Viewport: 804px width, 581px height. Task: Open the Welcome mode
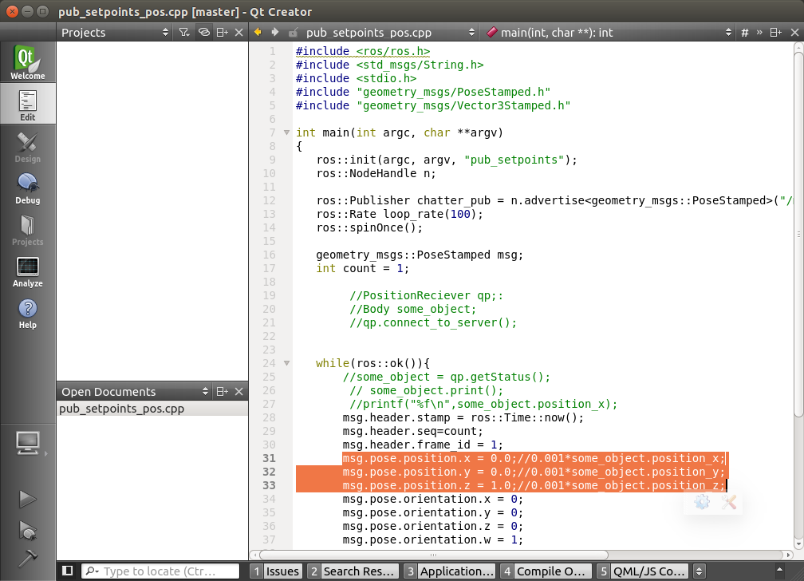click(x=28, y=62)
